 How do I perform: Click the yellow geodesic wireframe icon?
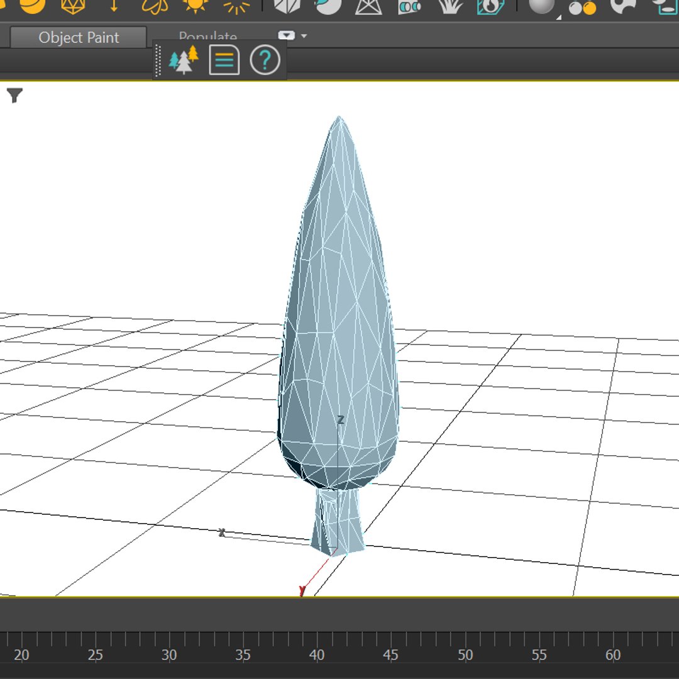tap(73, 6)
